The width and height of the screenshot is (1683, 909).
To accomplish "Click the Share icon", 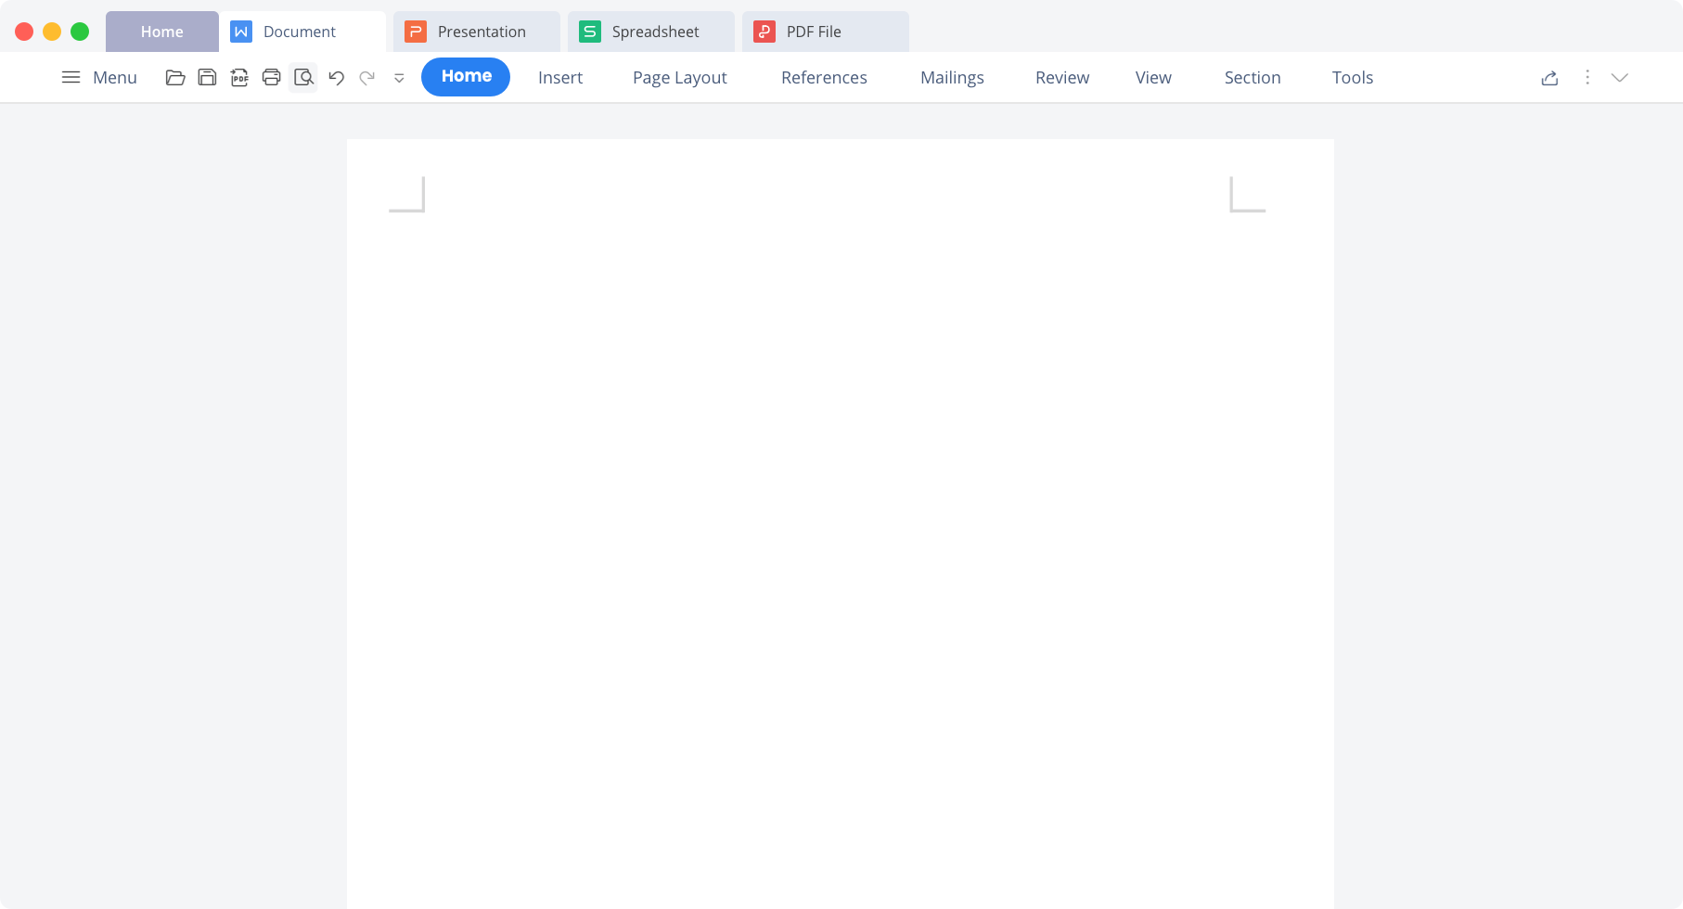I will click(x=1549, y=78).
